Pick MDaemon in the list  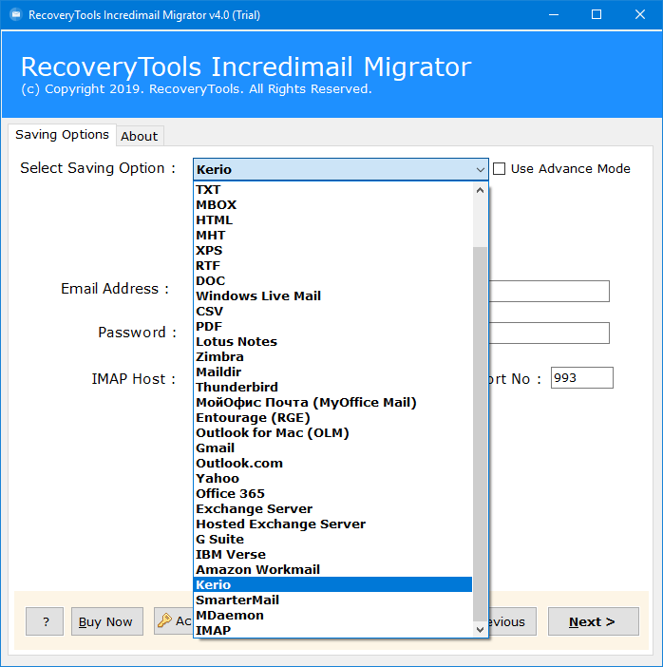[333, 616]
